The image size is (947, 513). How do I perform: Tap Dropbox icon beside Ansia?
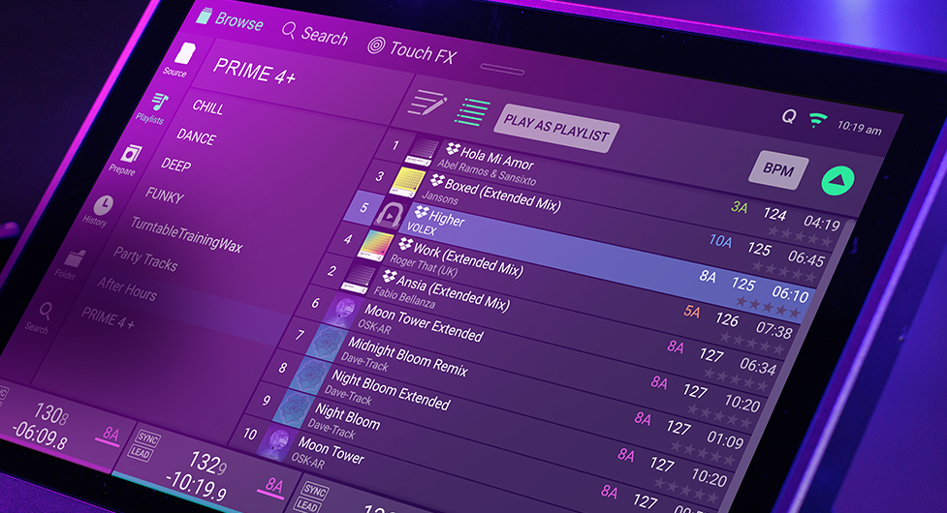point(390,276)
